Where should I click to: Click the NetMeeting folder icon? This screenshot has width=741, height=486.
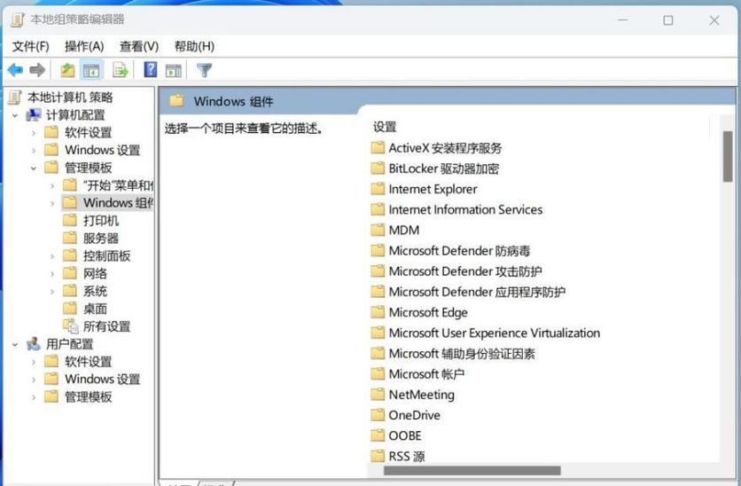pos(377,395)
